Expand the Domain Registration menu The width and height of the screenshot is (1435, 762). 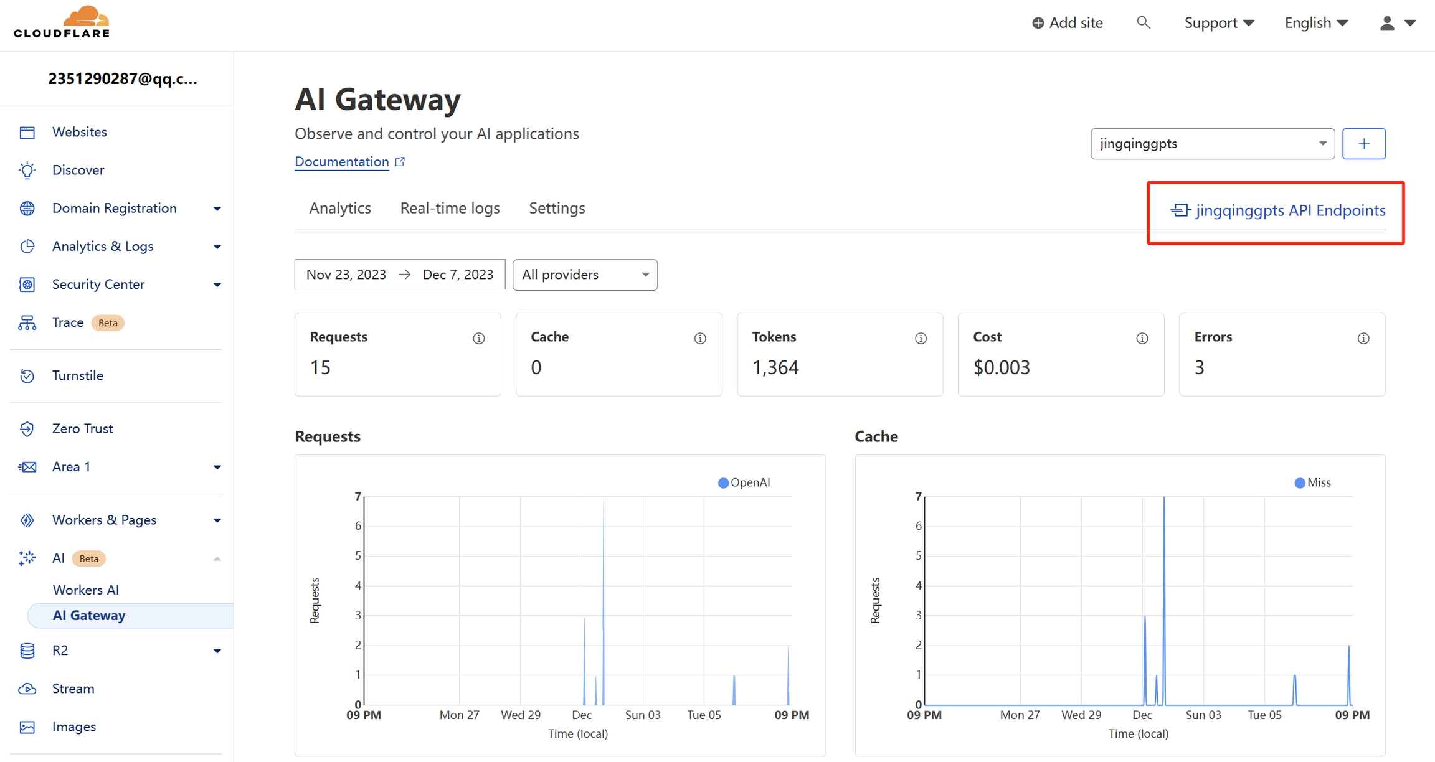(x=217, y=209)
